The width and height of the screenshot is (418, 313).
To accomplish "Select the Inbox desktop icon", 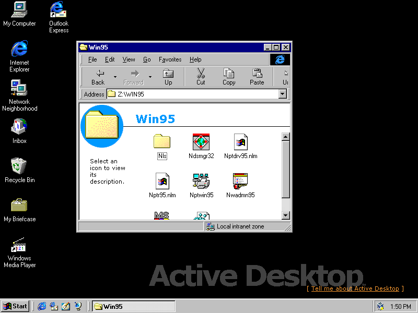I will (x=19, y=131).
